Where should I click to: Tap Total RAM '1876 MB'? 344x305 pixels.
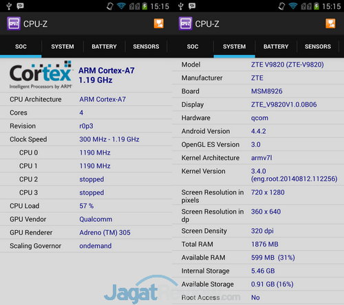click(x=265, y=244)
